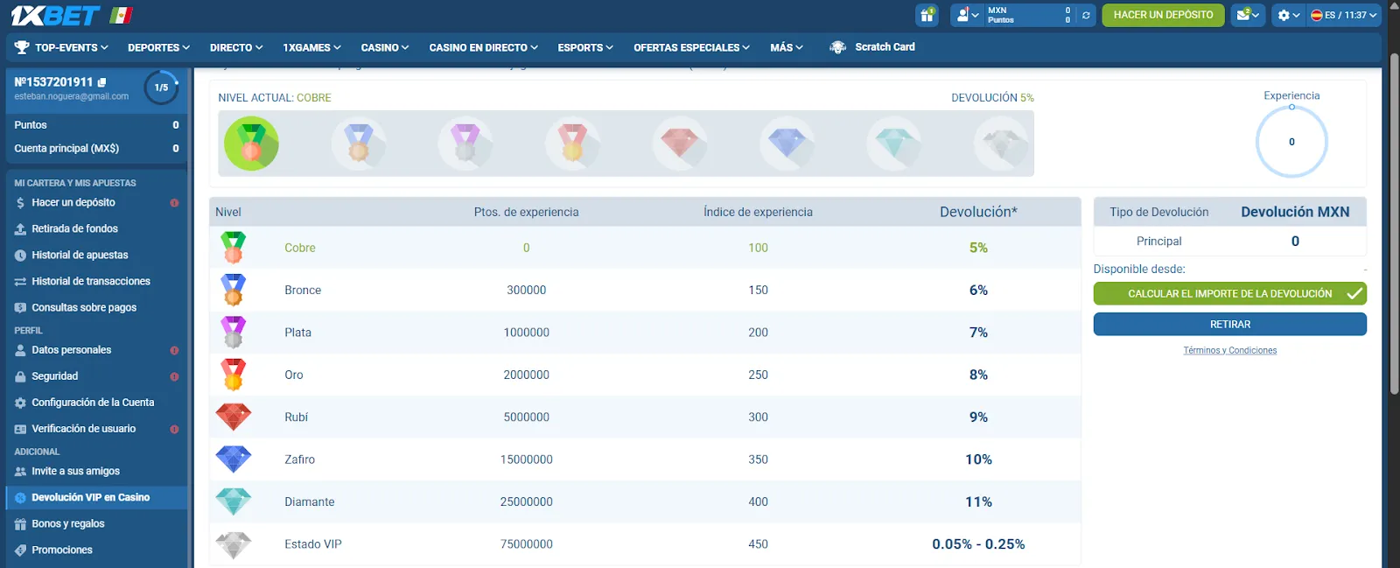Refresh the MXN account balance
Viewport: 1400px width, 568px height.
(1086, 15)
